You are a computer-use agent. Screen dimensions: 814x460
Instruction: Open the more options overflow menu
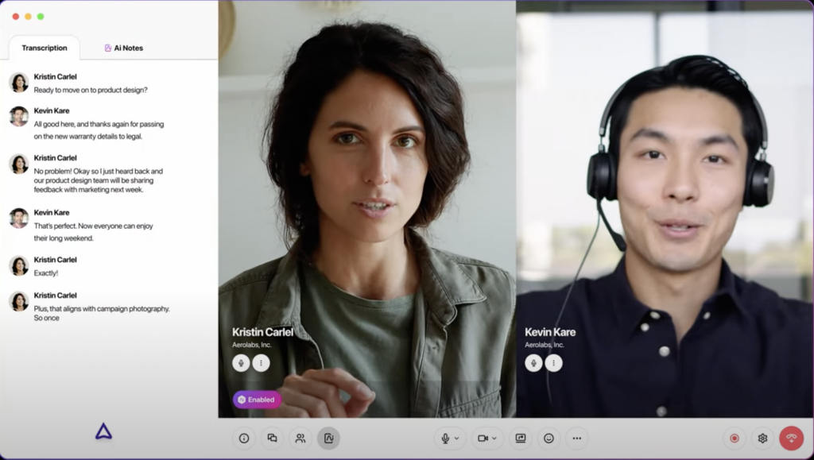[577, 438]
